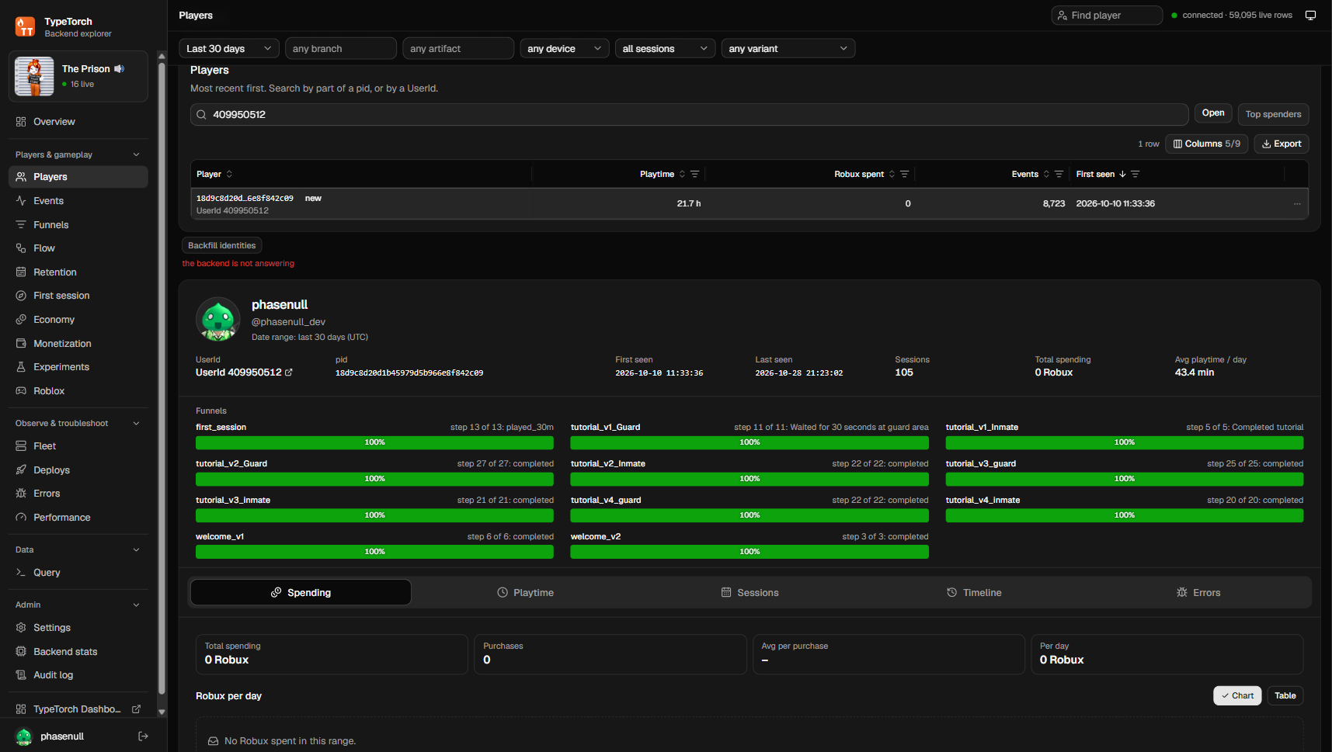
Task: Open the all sessions dropdown
Action: (665, 49)
